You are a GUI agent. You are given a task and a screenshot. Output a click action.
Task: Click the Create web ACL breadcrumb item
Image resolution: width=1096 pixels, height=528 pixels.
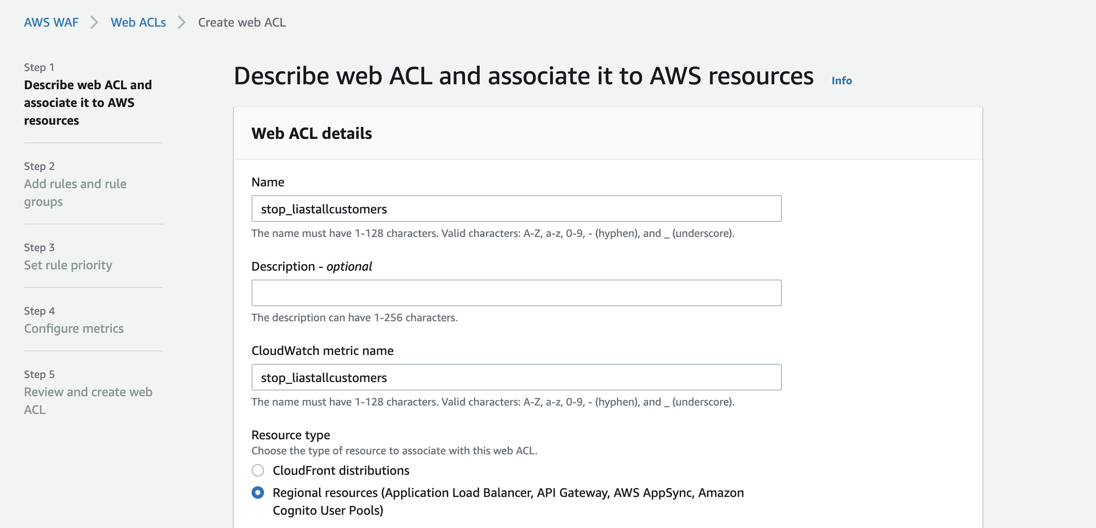point(242,22)
